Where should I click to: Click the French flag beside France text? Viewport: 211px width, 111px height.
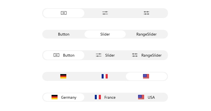pos(98,97)
